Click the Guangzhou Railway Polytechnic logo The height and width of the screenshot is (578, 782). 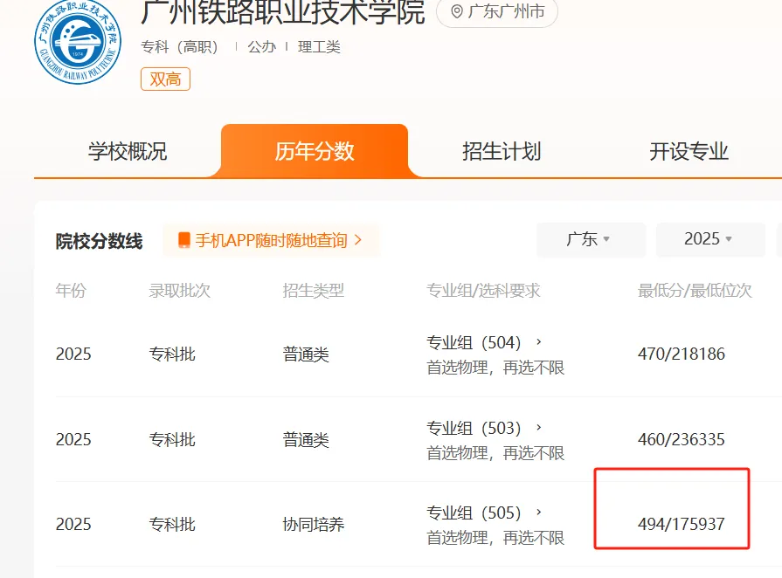[x=78, y=41]
